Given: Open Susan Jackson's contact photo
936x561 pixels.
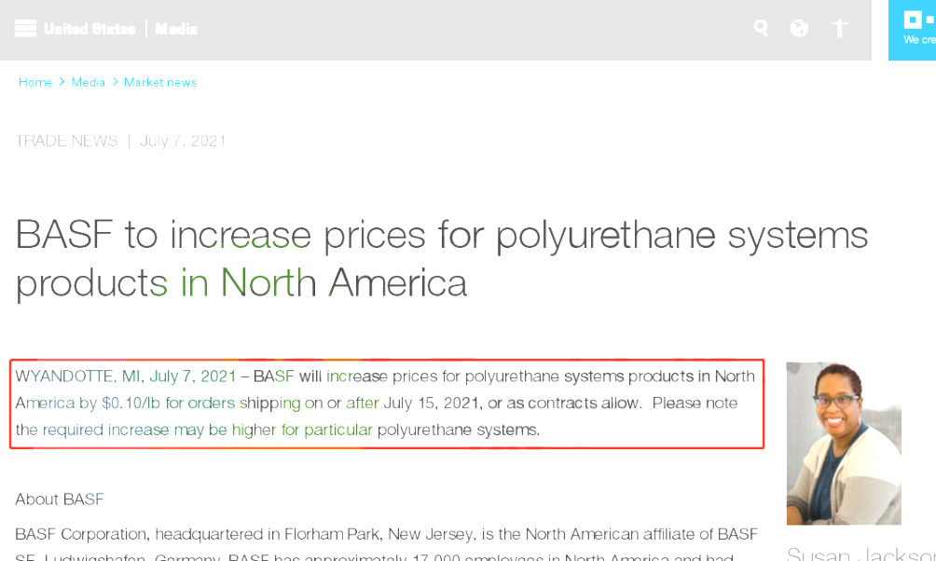Looking at the screenshot, I should pyautogui.click(x=844, y=444).
